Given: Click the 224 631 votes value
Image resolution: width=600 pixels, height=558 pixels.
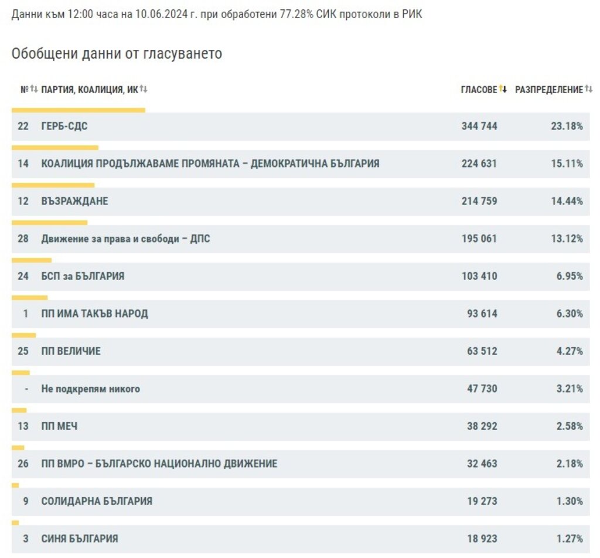Looking at the screenshot, I should pyautogui.click(x=479, y=164).
